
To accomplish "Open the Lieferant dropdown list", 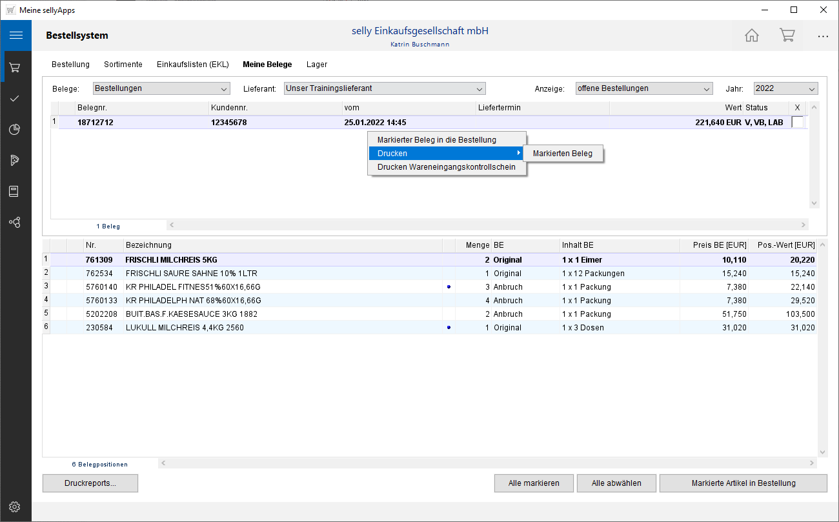I will pyautogui.click(x=384, y=88).
